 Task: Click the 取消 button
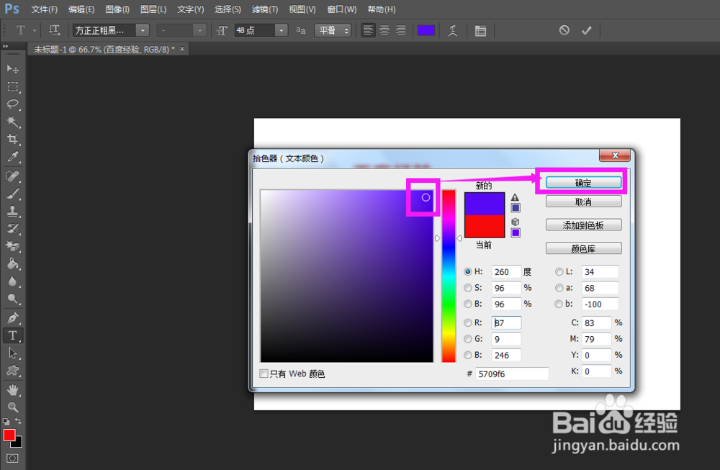click(583, 202)
